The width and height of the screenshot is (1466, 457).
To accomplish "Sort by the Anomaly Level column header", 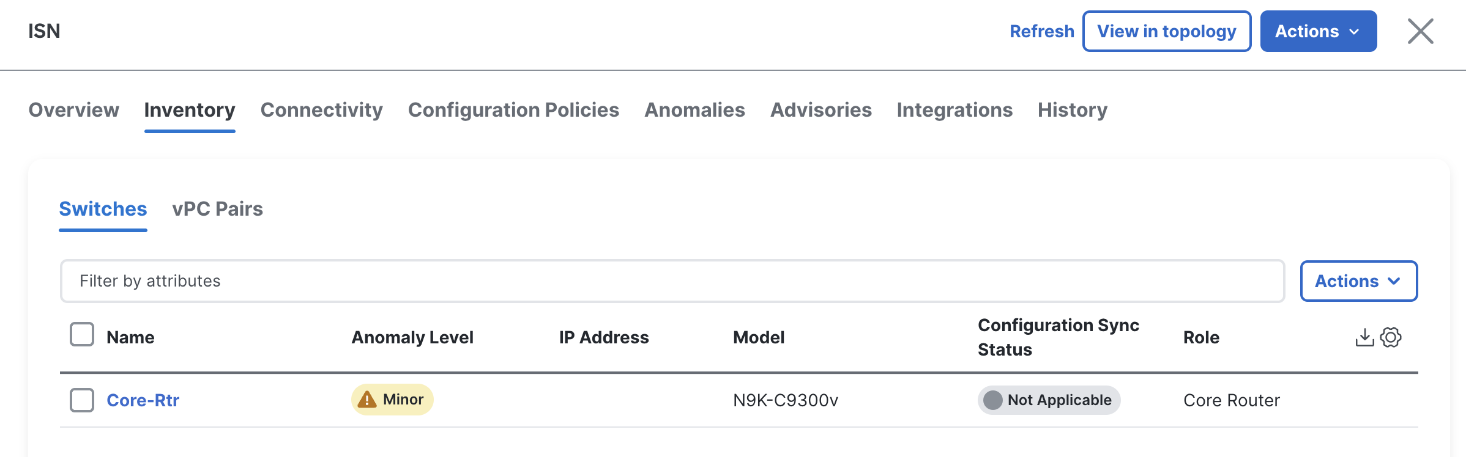I will [412, 337].
